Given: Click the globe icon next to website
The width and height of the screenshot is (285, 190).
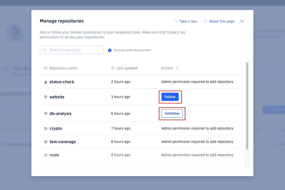Looking at the screenshot, I should (45, 97).
